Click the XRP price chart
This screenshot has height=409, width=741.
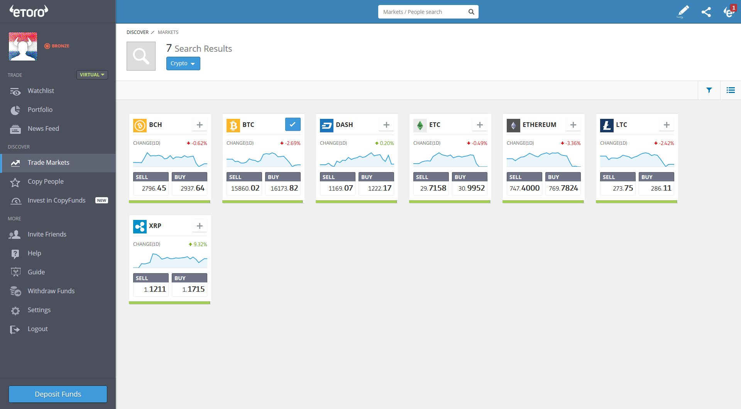pos(170,260)
